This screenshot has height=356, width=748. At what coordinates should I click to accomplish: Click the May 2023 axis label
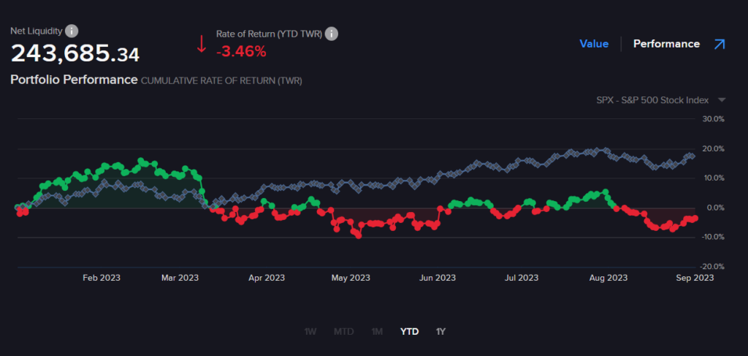tap(351, 278)
